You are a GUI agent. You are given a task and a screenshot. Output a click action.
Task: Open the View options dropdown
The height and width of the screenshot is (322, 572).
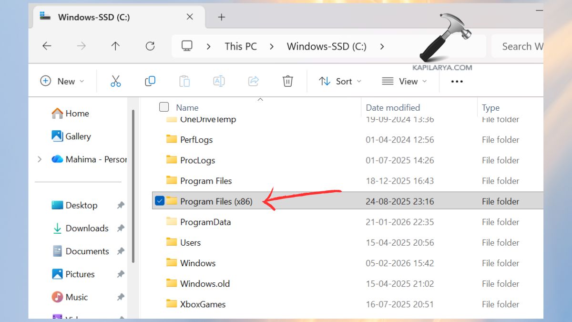[x=404, y=81]
